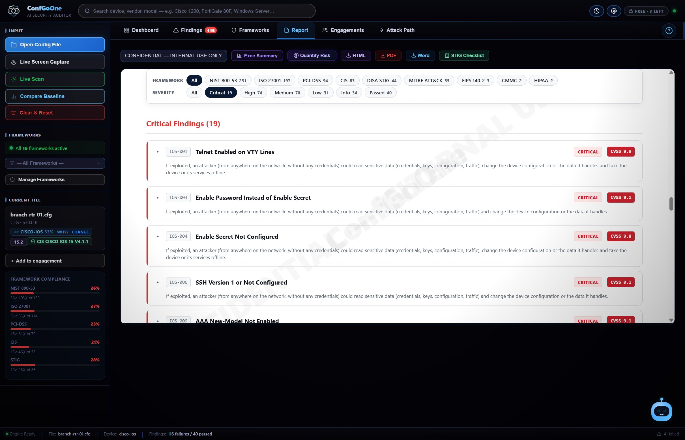Expand the IOS-006 SSH Version 1 finding
The width and height of the screenshot is (685, 440).
[158, 282]
